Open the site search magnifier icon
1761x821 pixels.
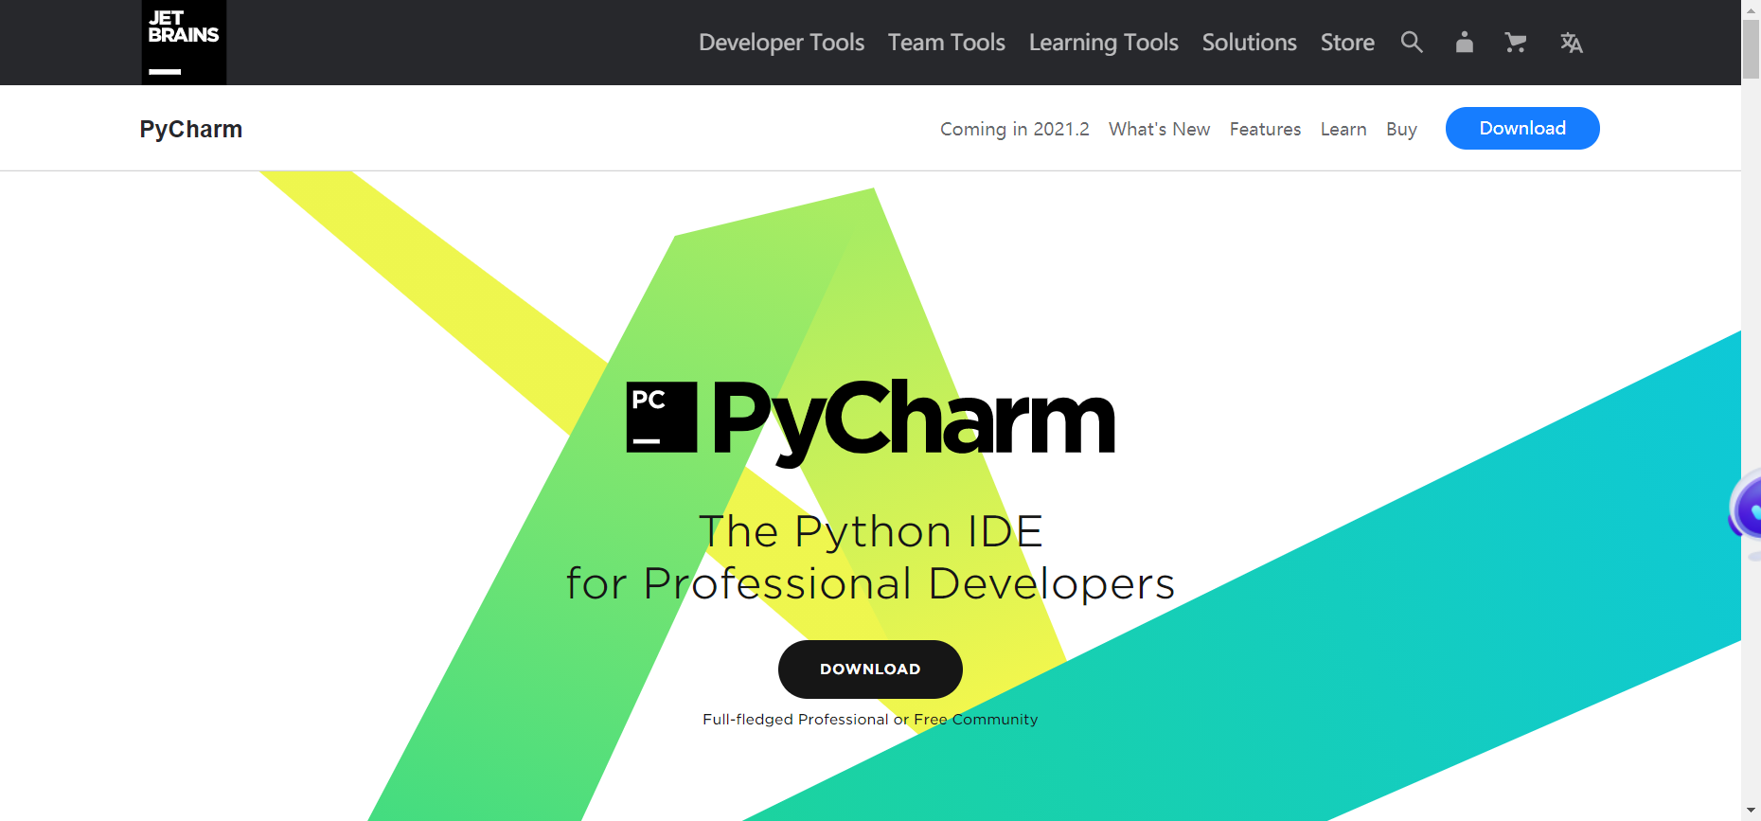(1412, 43)
